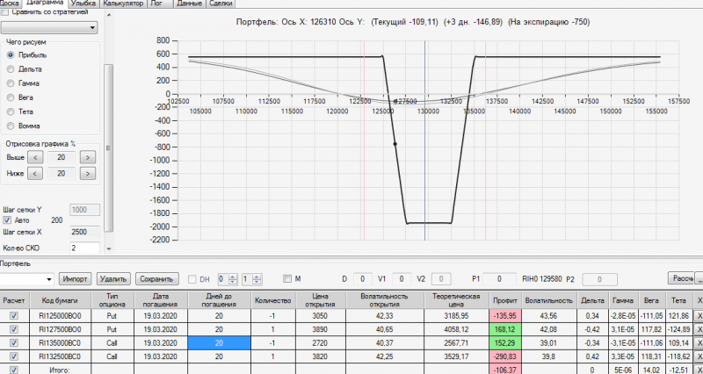Open the strategy comparison dropdown

tap(49, 28)
